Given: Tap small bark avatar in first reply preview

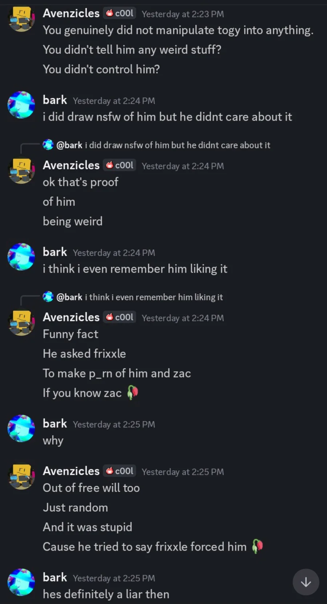Looking at the screenshot, I should 48,145.
